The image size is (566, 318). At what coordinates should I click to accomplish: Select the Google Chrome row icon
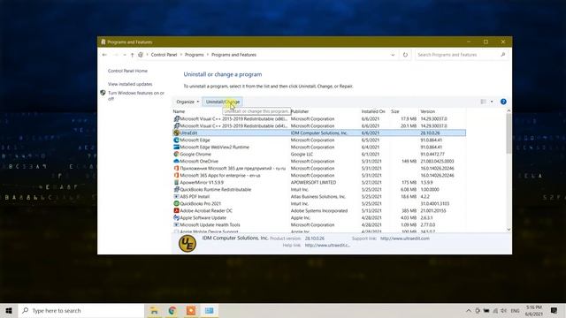(x=176, y=154)
